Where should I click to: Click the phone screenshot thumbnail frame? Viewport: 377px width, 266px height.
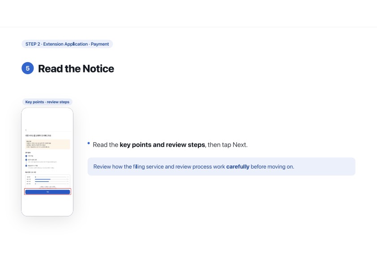click(x=47, y=162)
